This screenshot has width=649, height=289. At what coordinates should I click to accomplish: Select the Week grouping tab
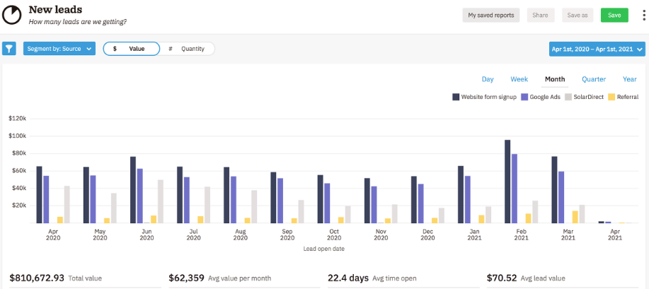519,79
